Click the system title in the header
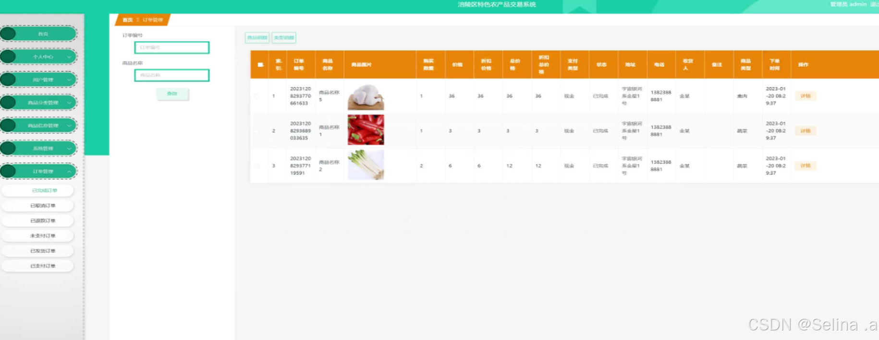 (x=497, y=4)
